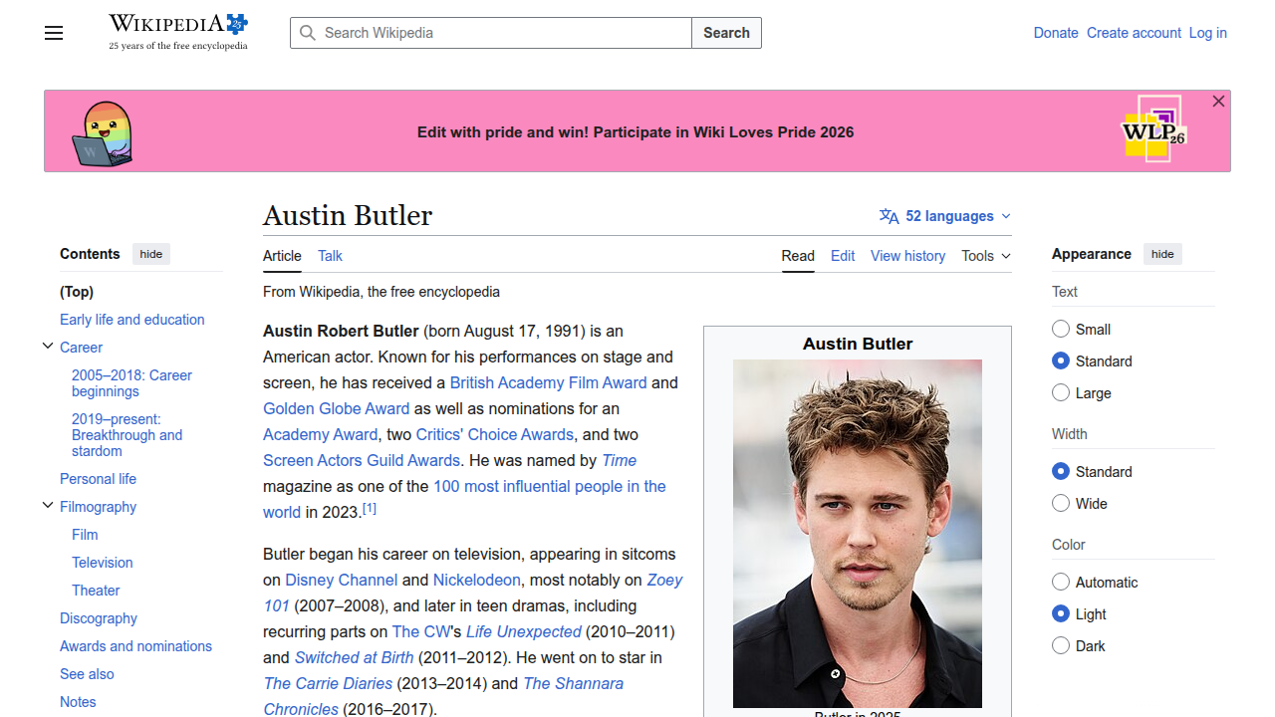Open the Switched at Birth link
The width and height of the screenshot is (1275, 717).
tap(354, 657)
